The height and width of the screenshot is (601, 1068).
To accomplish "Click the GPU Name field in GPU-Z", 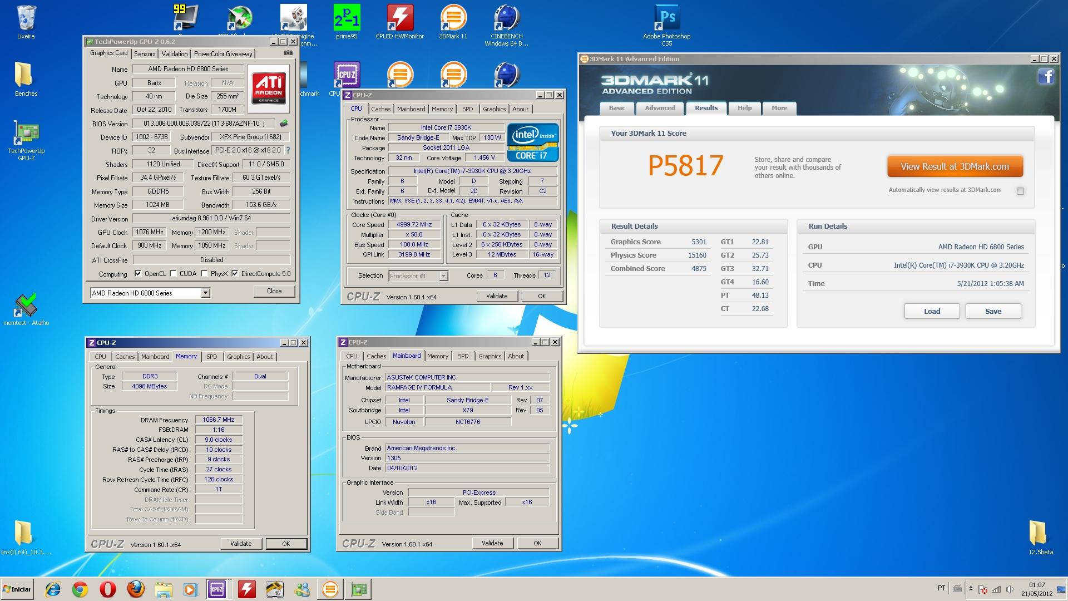I will tap(188, 69).
